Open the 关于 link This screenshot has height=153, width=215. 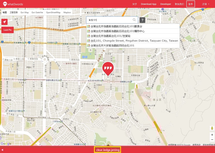pos(135,4)
